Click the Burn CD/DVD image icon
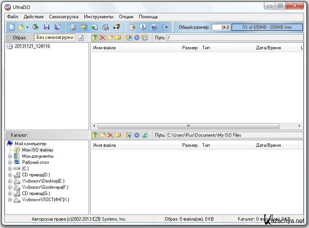 point(116,27)
